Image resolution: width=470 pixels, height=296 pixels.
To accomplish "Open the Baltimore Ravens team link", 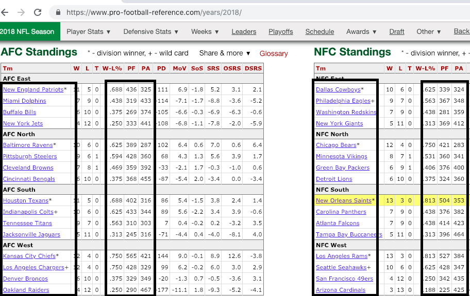I will pyautogui.click(x=28, y=145).
